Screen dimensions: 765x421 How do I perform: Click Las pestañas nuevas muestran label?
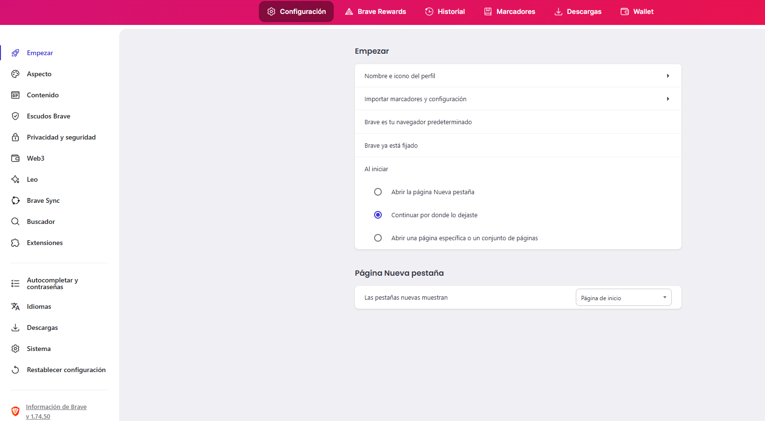click(406, 298)
